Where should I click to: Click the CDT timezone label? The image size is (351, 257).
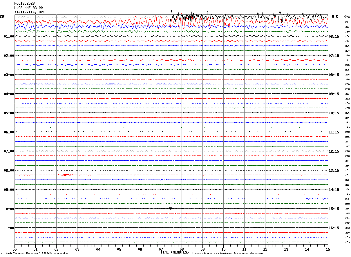3,17
